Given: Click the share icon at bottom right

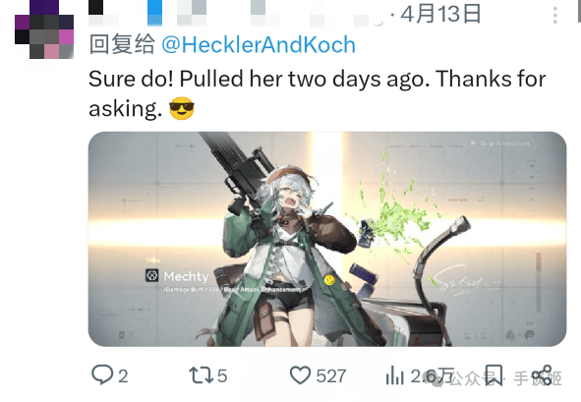Looking at the screenshot, I should pyautogui.click(x=542, y=374).
